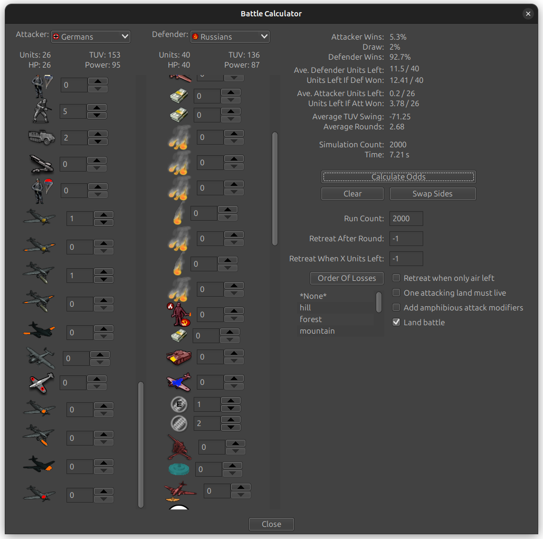Click the Russian tank unit icon

[x=179, y=357]
